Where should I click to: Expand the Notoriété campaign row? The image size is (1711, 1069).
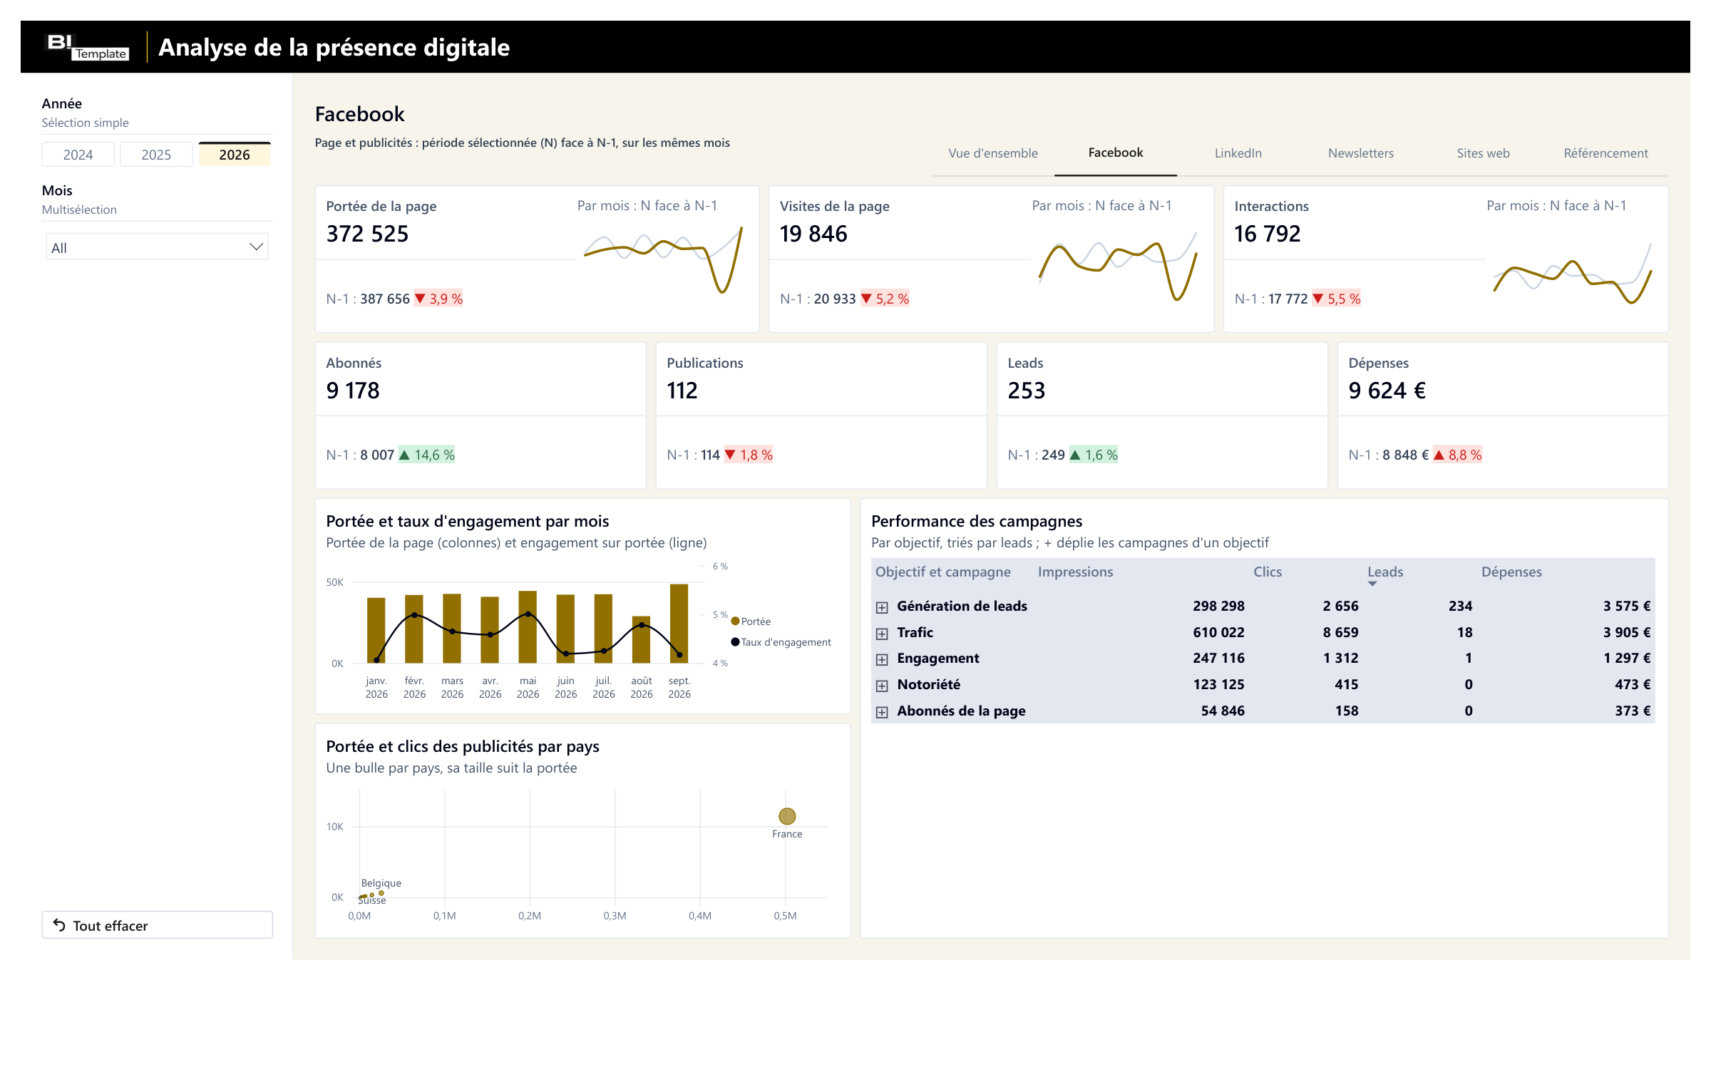tap(882, 686)
